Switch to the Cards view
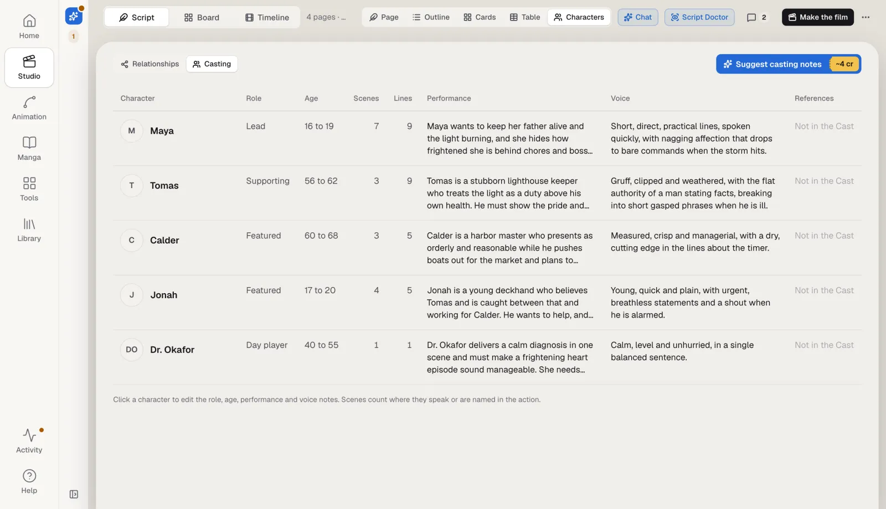Viewport: 886px width, 509px height. (x=480, y=17)
